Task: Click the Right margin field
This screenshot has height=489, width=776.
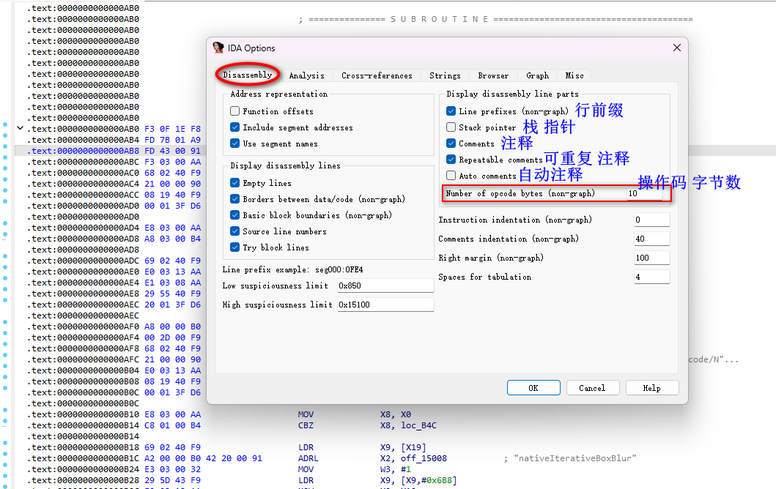Action: click(x=651, y=258)
